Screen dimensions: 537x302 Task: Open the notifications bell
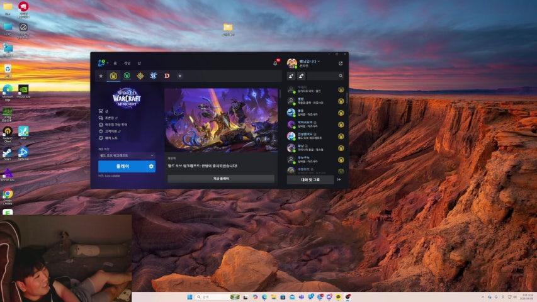click(275, 64)
